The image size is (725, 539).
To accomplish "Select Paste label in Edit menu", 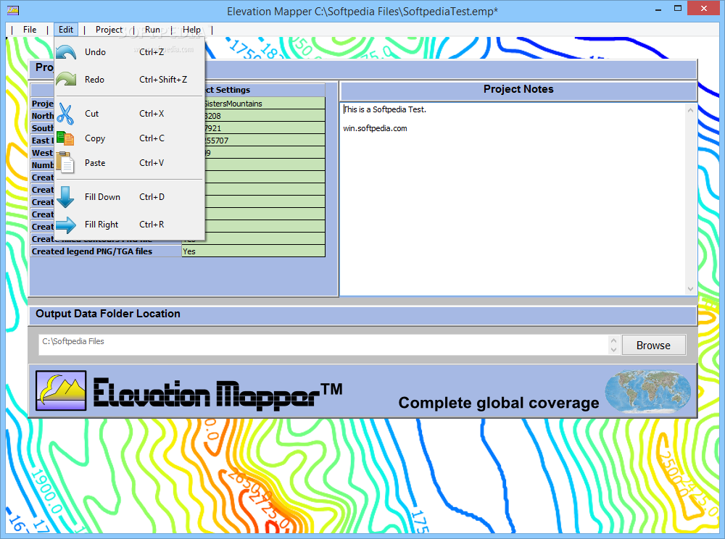I will [95, 163].
